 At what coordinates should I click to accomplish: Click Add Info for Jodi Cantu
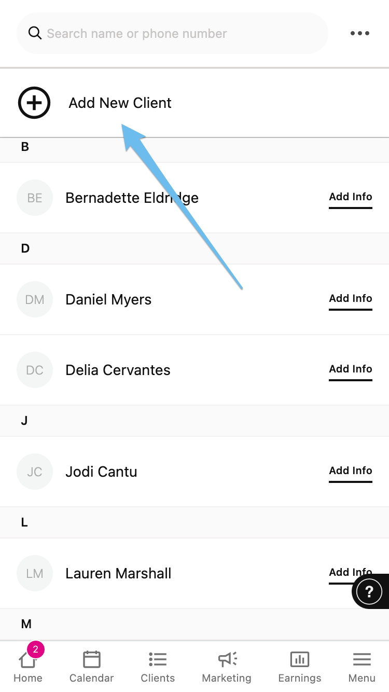tap(351, 471)
